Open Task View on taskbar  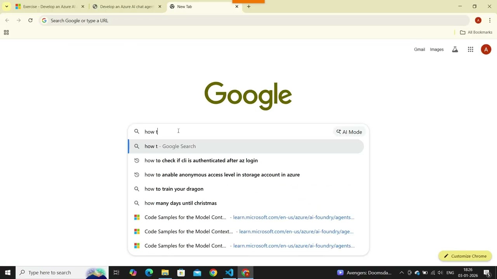pos(116,273)
